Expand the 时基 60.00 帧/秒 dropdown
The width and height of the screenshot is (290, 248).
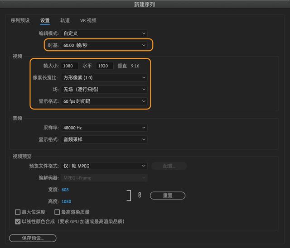click(x=104, y=45)
